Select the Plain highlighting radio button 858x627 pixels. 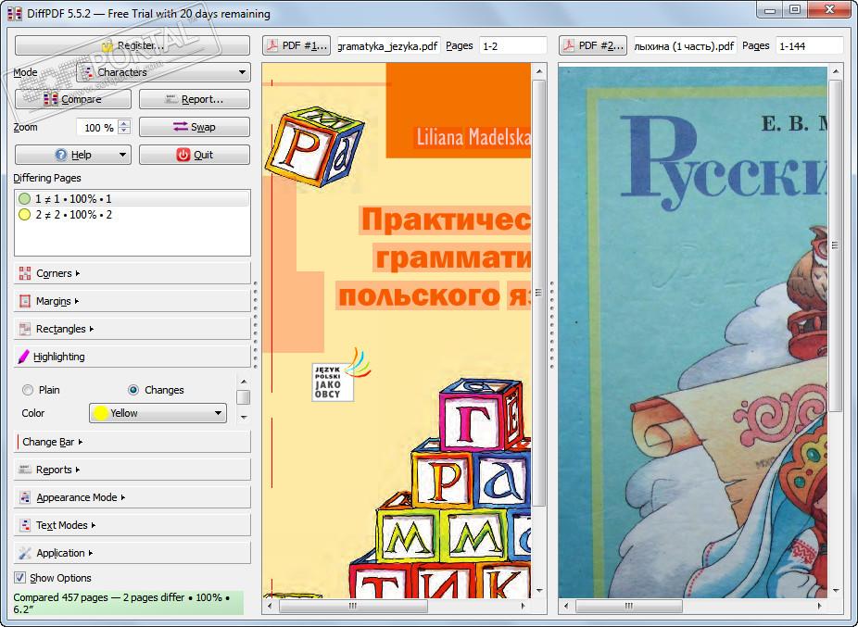coord(28,390)
